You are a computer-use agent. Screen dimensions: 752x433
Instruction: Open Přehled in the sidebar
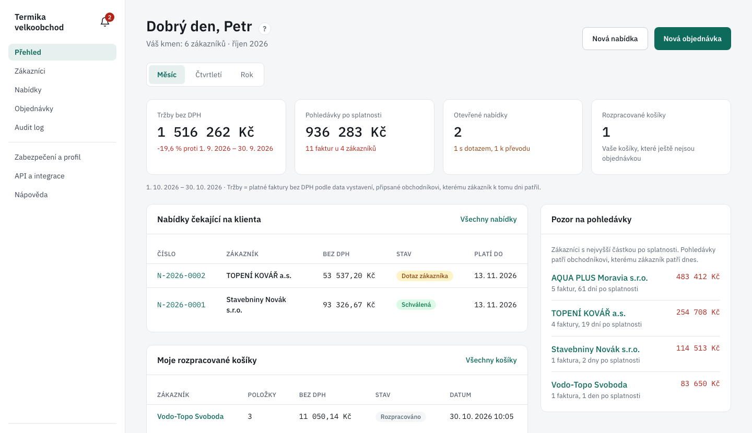click(x=62, y=52)
